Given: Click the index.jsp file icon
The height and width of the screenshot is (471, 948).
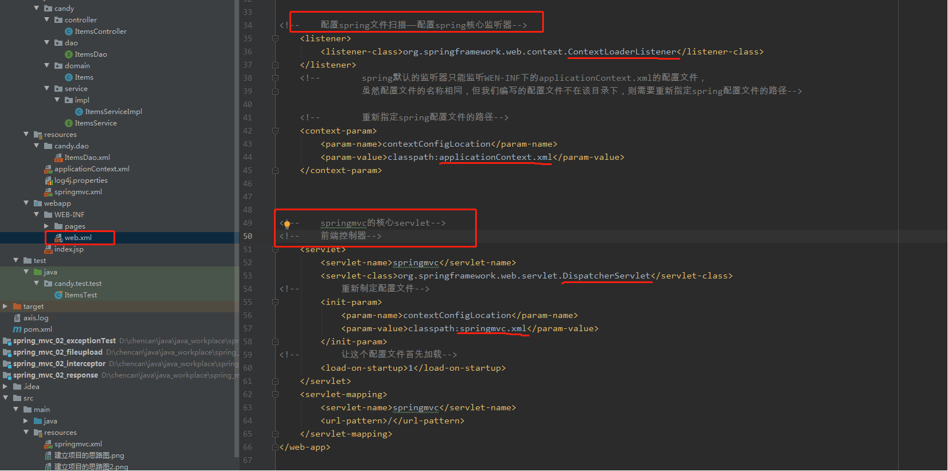Looking at the screenshot, I should coord(48,249).
